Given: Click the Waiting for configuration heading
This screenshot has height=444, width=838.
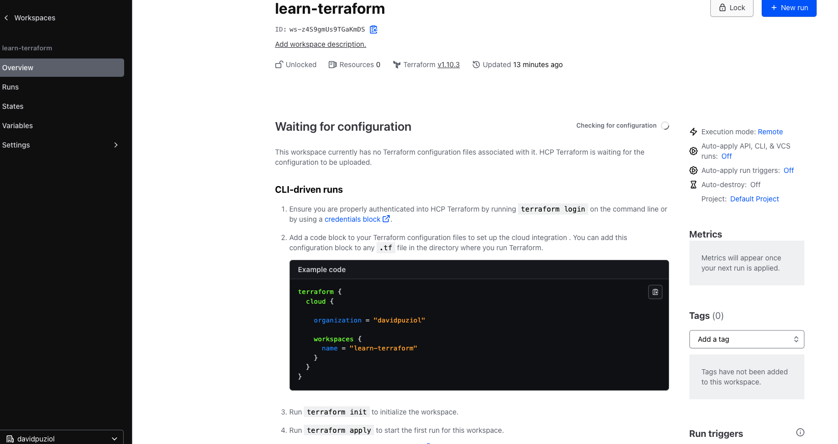Looking at the screenshot, I should (343, 127).
